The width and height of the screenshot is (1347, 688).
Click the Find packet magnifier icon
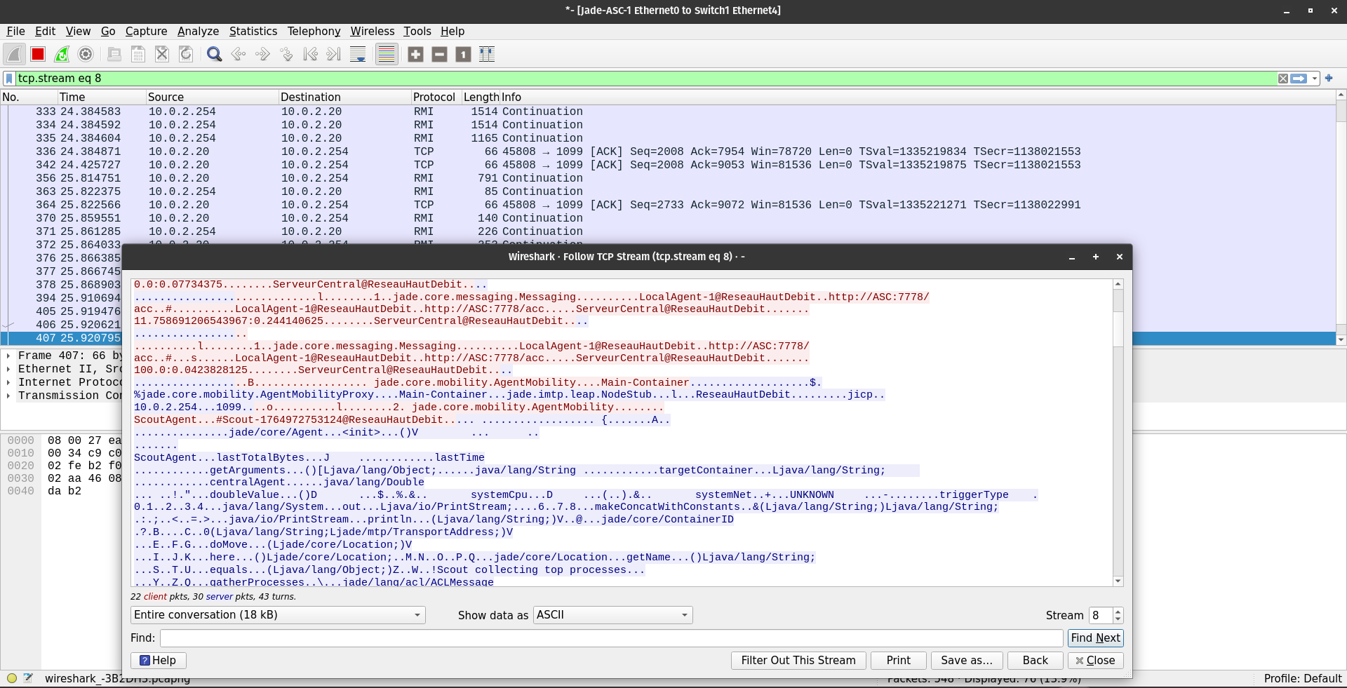215,55
